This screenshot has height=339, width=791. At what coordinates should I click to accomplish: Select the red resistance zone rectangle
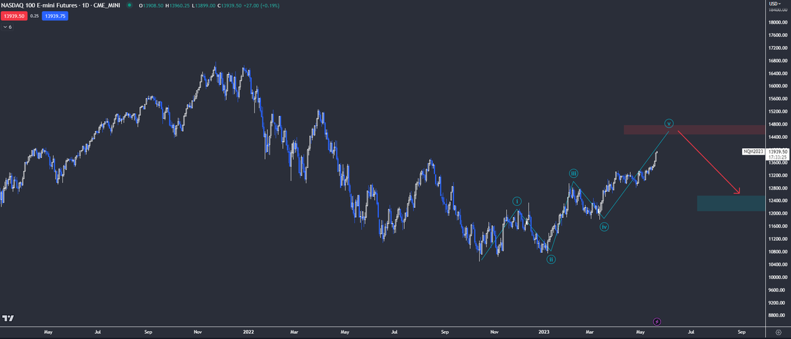pos(695,130)
